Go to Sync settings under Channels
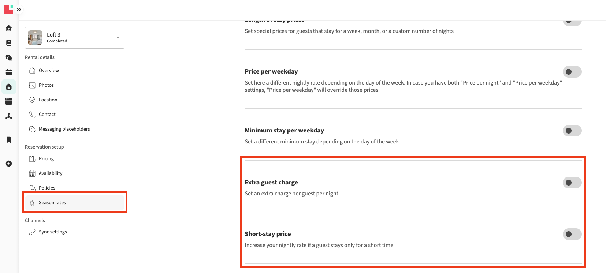The width and height of the screenshot is (606, 273). click(x=53, y=232)
